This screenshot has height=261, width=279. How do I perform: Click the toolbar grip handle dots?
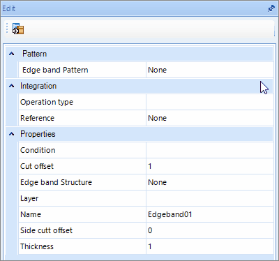click(x=7, y=28)
